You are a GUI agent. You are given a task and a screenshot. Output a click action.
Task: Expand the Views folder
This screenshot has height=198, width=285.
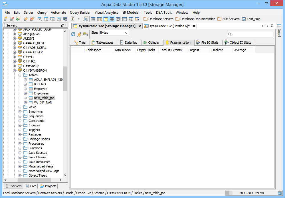point(20,107)
